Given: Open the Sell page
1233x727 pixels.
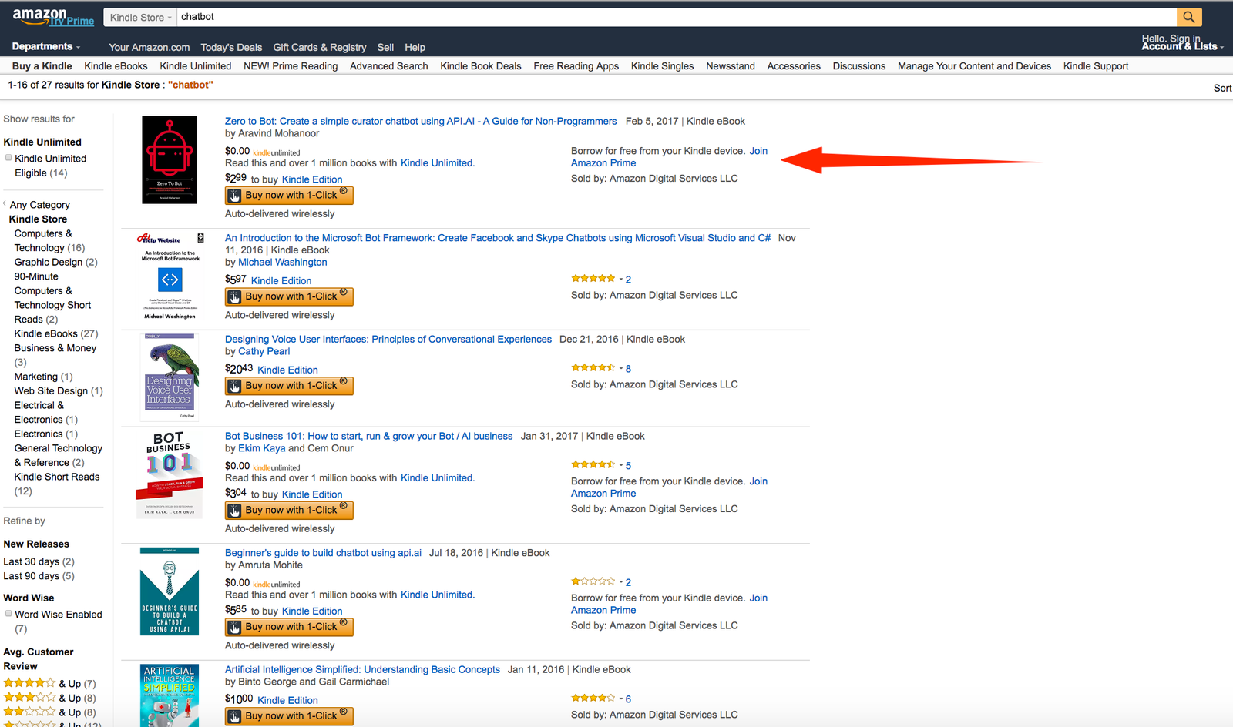Looking at the screenshot, I should (385, 47).
